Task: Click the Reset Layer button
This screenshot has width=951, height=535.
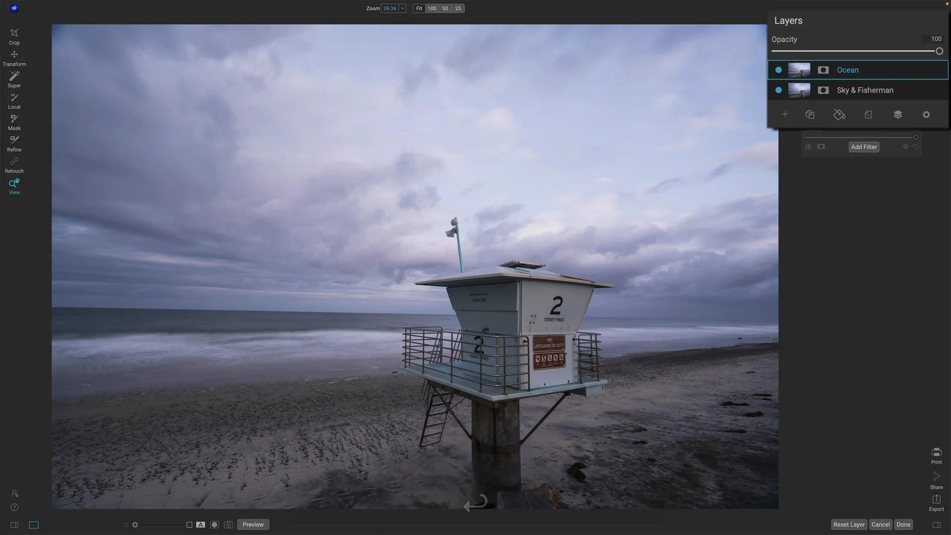Action: (x=848, y=525)
